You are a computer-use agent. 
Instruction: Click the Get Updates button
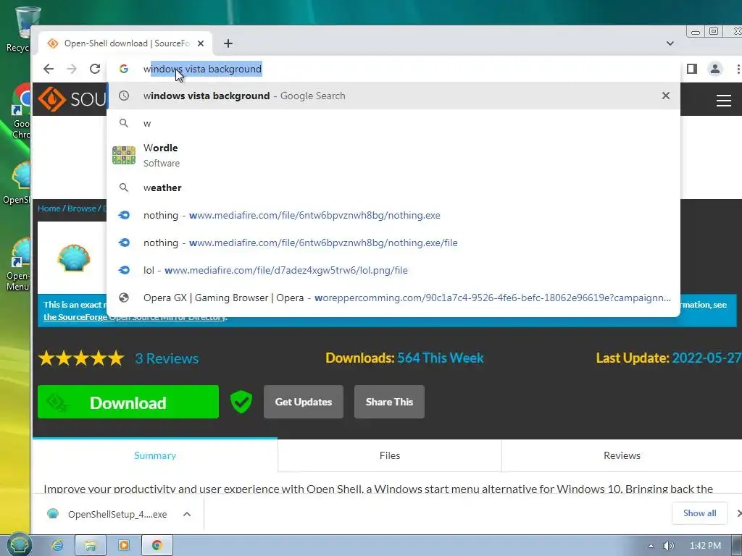pos(304,402)
